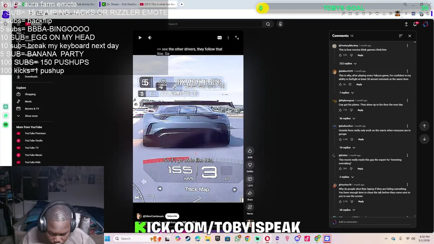Like dralion2kJr's comment with 4.4K
This screenshot has height=244, width=434.
(x=340, y=139)
